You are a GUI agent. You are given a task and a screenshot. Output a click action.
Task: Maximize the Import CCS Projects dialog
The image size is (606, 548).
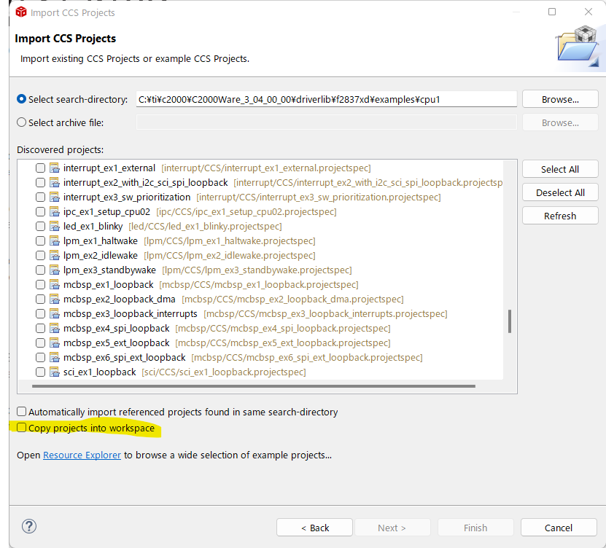pos(552,12)
